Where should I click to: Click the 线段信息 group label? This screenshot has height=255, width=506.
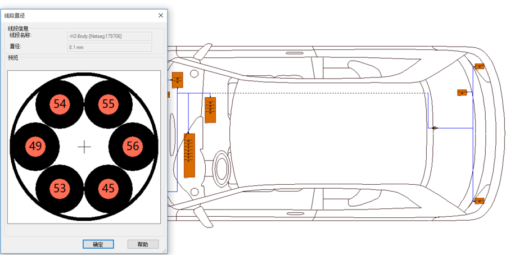click(x=18, y=29)
